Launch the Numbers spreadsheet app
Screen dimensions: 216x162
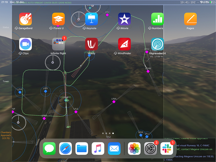tap(157, 19)
